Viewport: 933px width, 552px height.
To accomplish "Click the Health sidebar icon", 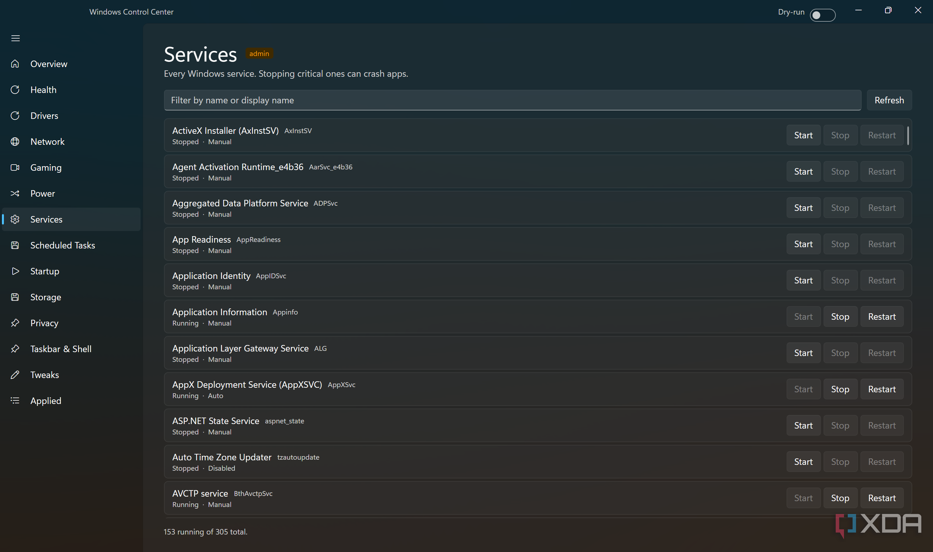I will pyautogui.click(x=15, y=90).
